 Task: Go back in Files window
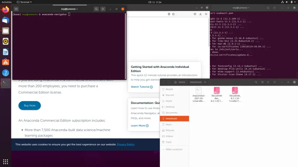point(164,82)
